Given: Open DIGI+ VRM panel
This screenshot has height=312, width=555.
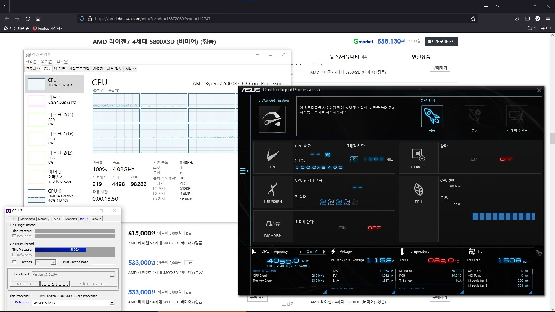Looking at the screenshot, I should pos(273,226).
